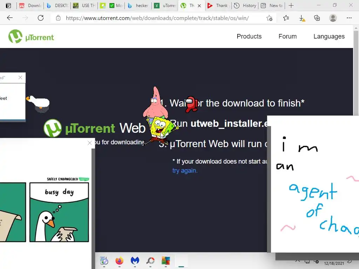Image resolution: width=359 pixels, height=269 pixels.
Task: Open Firefox from the taskbar
Action: click(119, 261)
